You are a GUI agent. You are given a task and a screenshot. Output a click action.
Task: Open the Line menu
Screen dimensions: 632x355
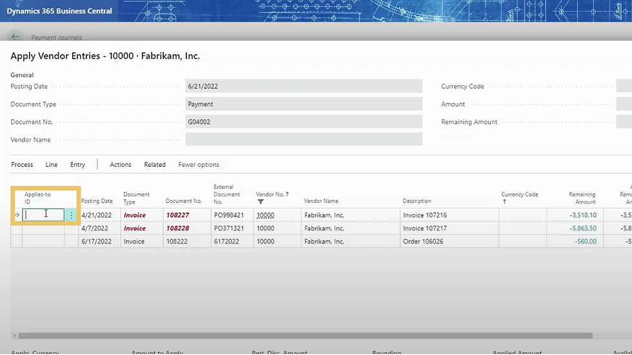(x=51, y=165)
